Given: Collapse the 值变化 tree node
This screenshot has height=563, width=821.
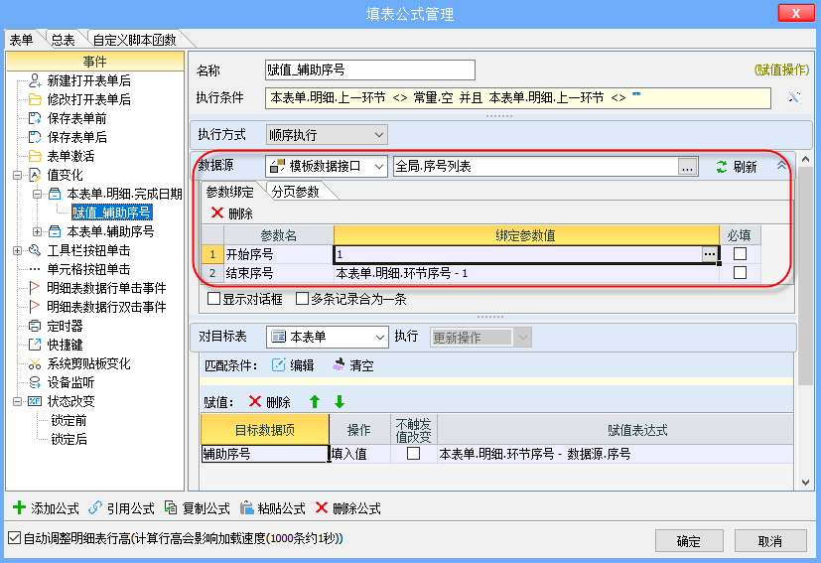Looking at the screenshot, I should (17, 176).
